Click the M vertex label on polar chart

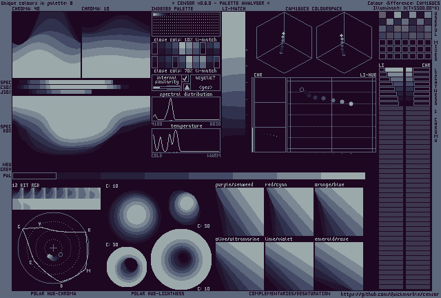[x=88, y=270]
